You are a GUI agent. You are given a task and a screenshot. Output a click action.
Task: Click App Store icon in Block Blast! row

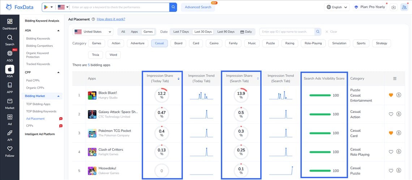coord(399,95)
